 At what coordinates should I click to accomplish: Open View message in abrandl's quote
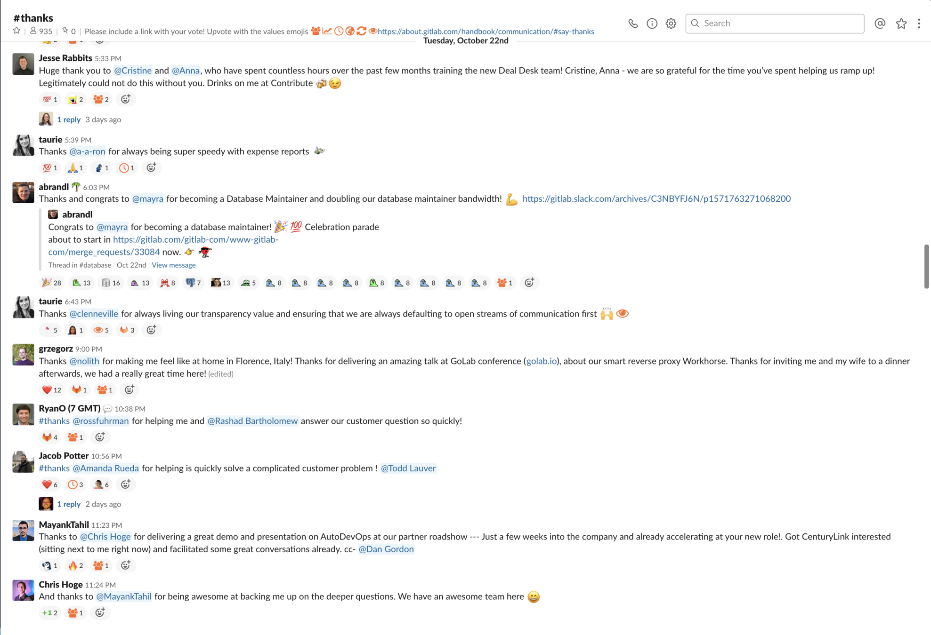click(173, 265)
